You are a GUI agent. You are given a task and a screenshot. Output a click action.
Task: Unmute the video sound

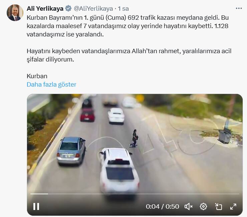[x=188, y=206]
